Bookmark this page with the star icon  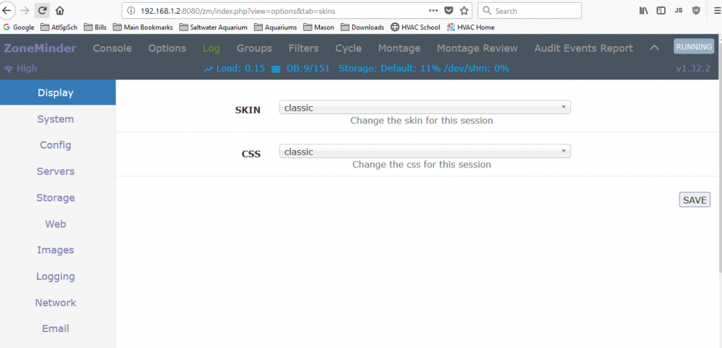pos(464,11)
